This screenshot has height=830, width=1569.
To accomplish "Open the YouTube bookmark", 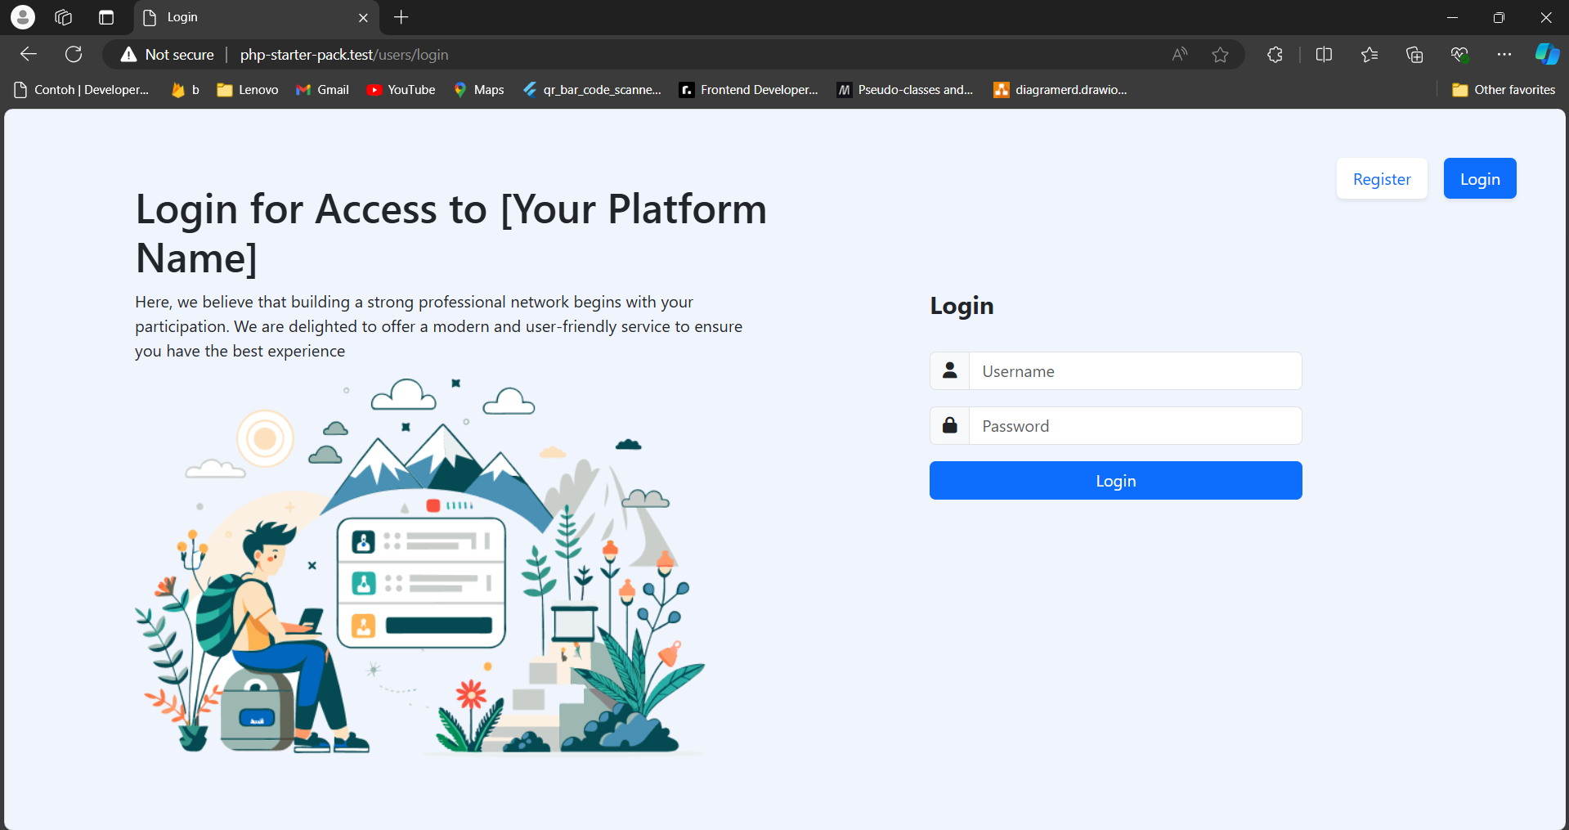I will (401, 90).
